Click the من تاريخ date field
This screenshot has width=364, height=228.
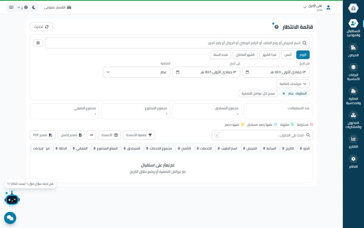pyautogui.click(x=276, y=72)
